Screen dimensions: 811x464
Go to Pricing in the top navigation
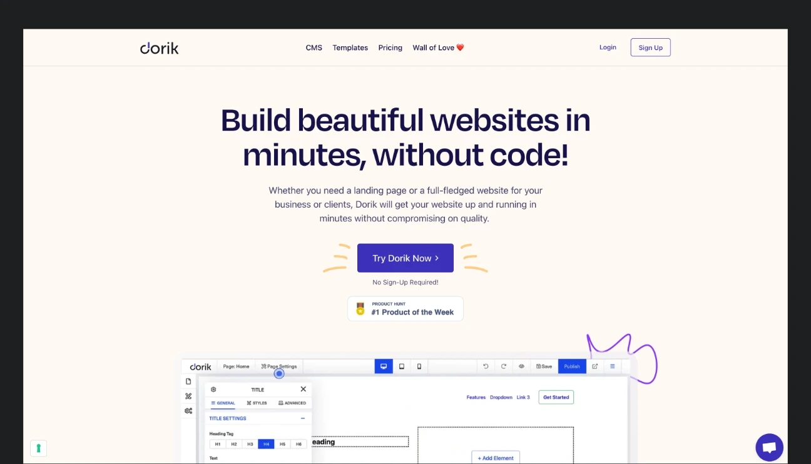[x=390, y=48]
